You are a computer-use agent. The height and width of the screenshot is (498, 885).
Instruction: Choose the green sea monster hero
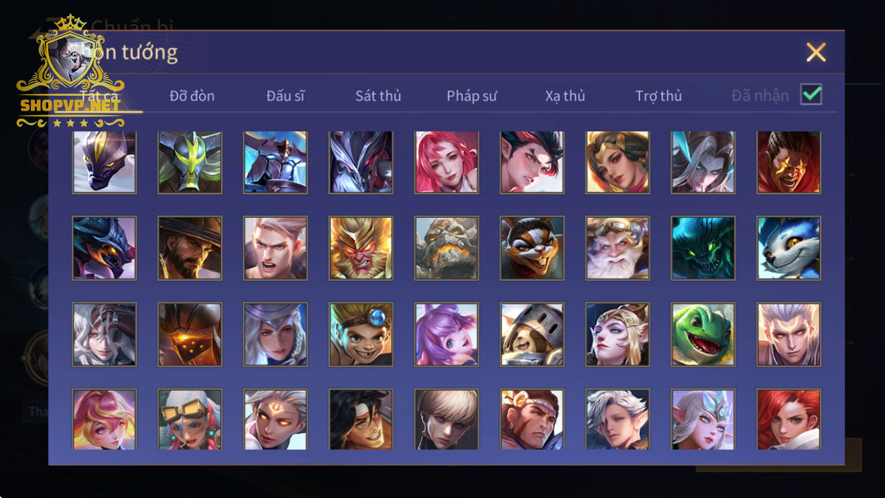703,248
